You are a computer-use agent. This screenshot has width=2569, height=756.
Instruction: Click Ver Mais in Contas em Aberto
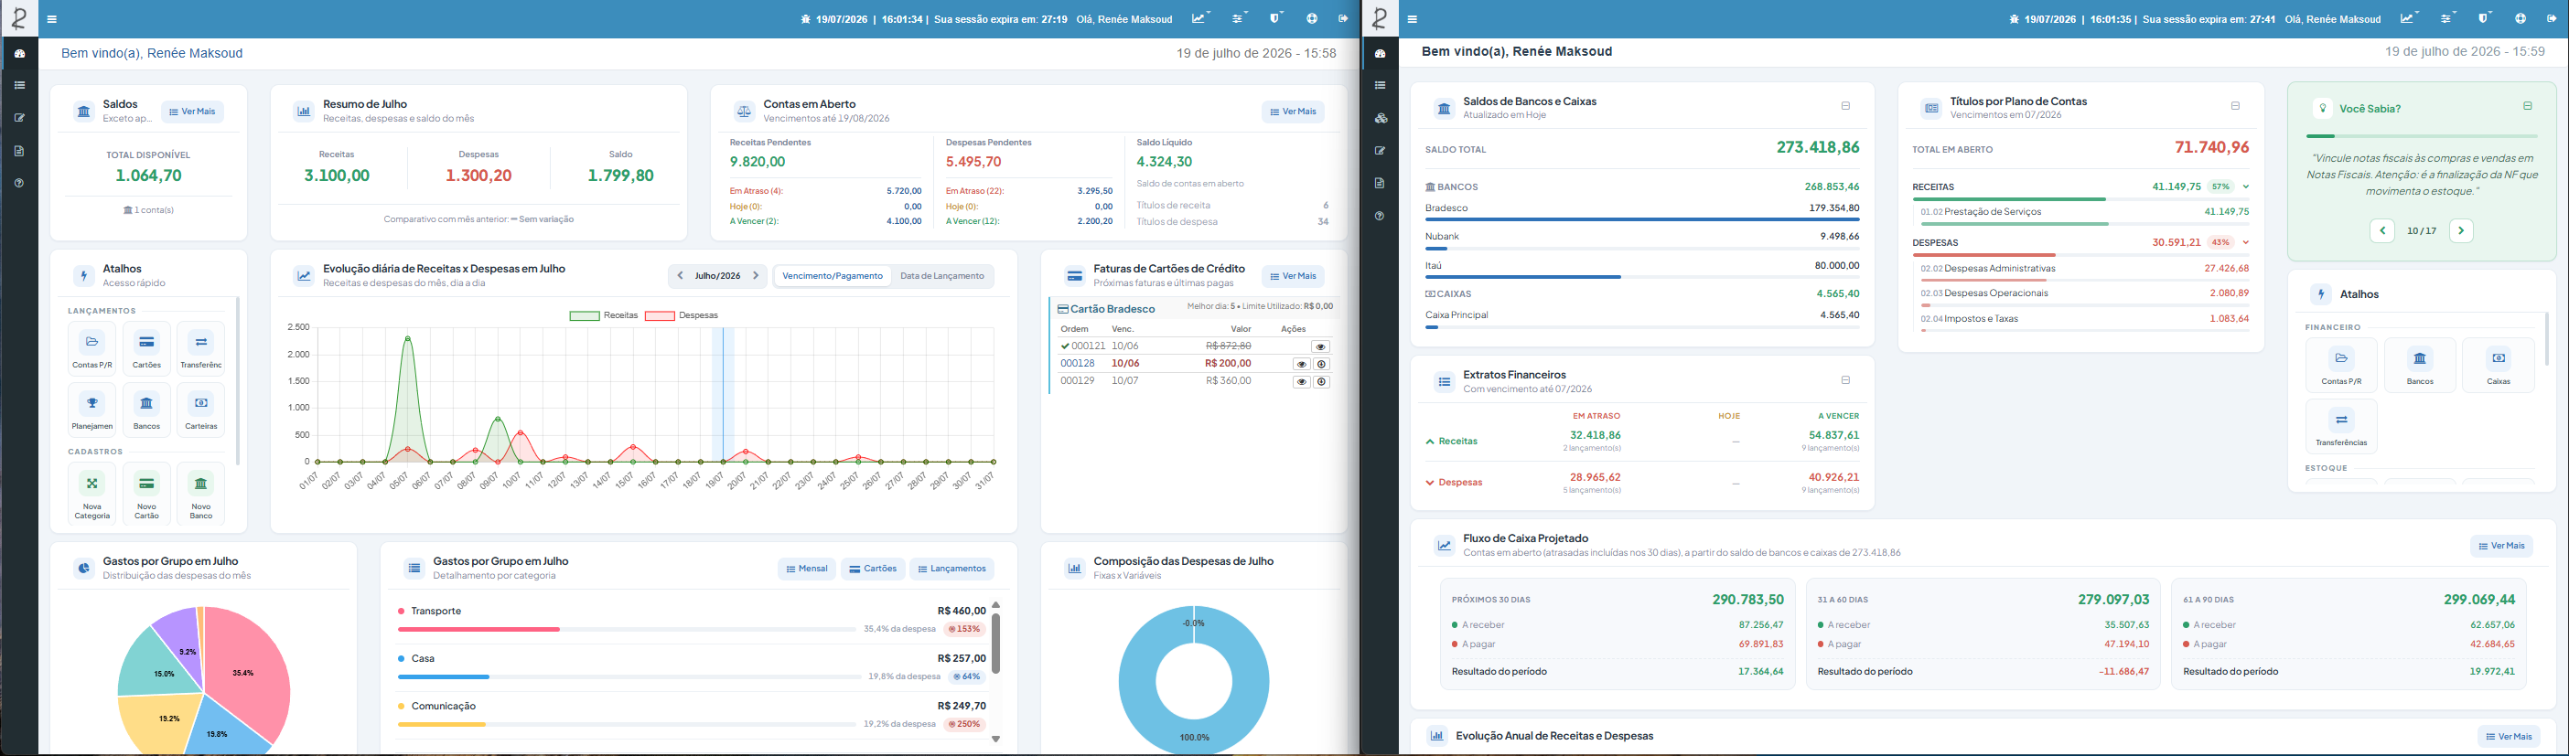pos(1293,112)
